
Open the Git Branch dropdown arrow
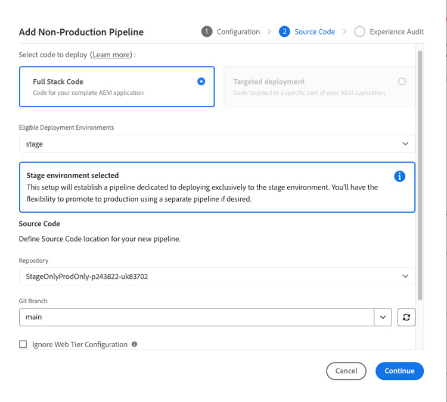pos(383,317)
